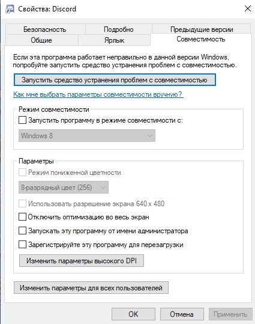Expand the 8-разрядный цвет (256) dropdown
Screen dimensions: 255x324
[64, 188]
